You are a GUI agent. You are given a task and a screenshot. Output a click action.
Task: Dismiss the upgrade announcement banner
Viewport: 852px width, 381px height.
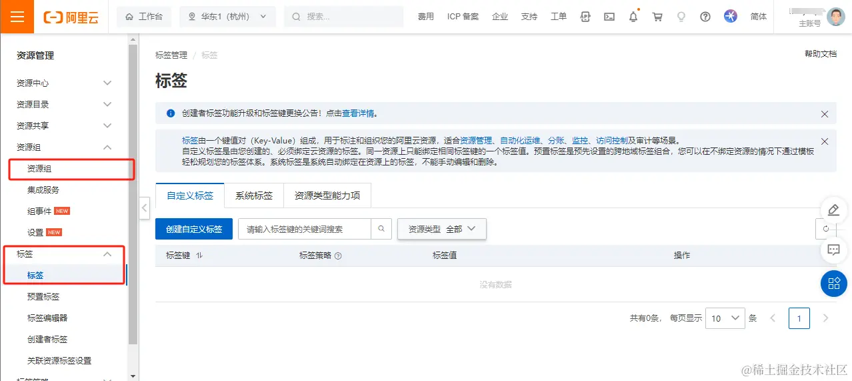(x=825, y=114)
